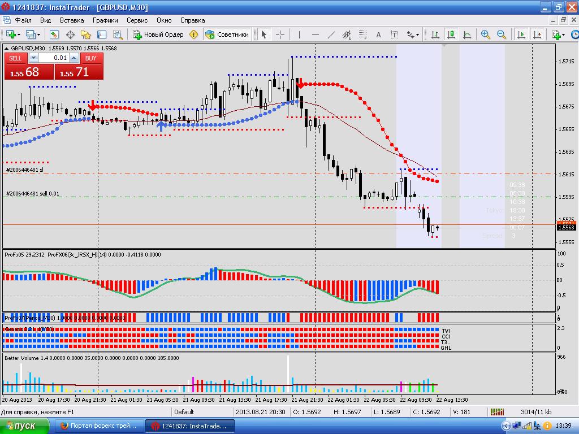Open the Сервис menu
This screenshot has height=434, width=579.
point(137,20)
